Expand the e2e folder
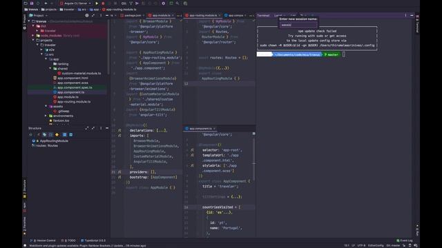Viewport: 442px width, 248px height. (41, 50)
